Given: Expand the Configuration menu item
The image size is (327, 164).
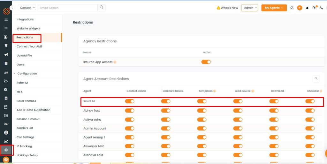Looking at the screenshot, I should [27, 74].
